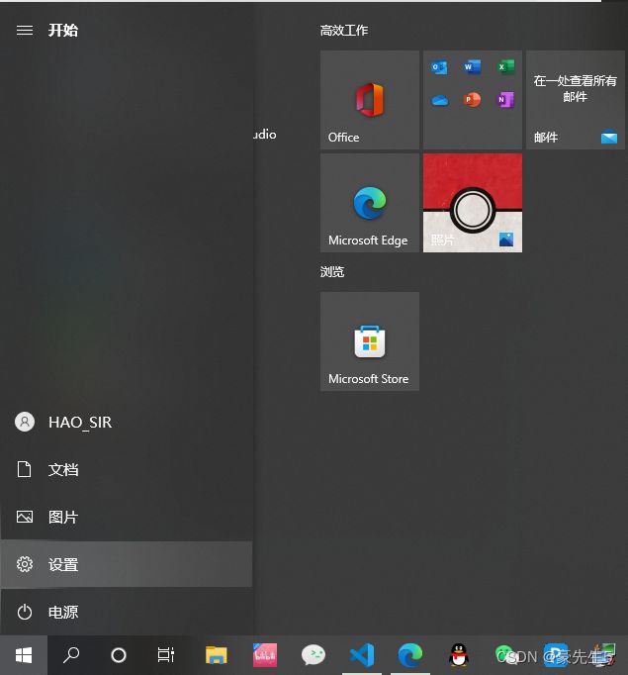The width and height of the screenshot is (628, 675).
Task: Open Outlook from the Office folder tile
Action: pyautogui.click(x=439, y=67)
